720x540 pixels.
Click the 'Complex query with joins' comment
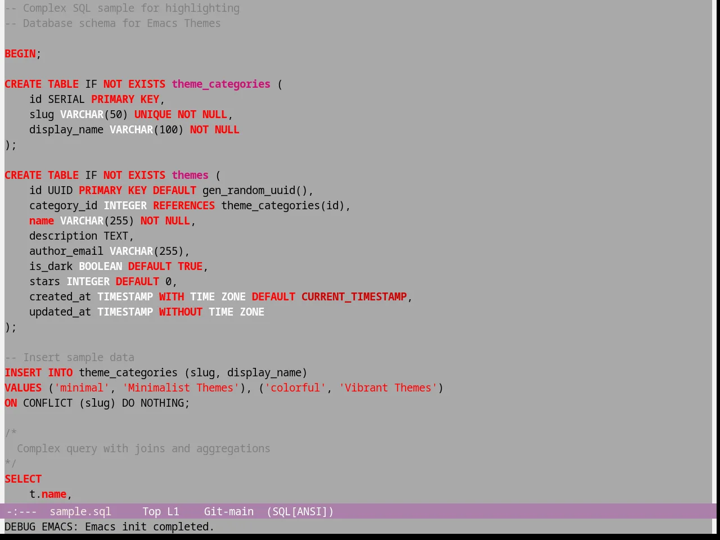tap(143, 449)
